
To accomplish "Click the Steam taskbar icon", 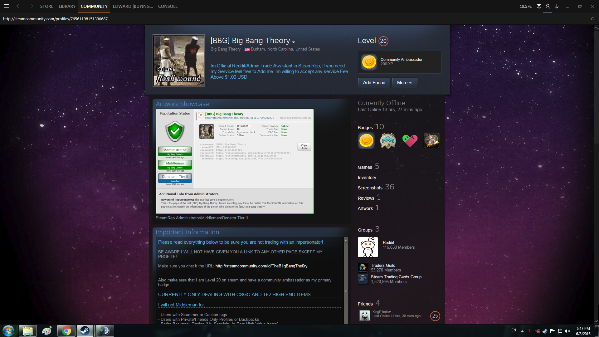I will click(x=85, y=331).
